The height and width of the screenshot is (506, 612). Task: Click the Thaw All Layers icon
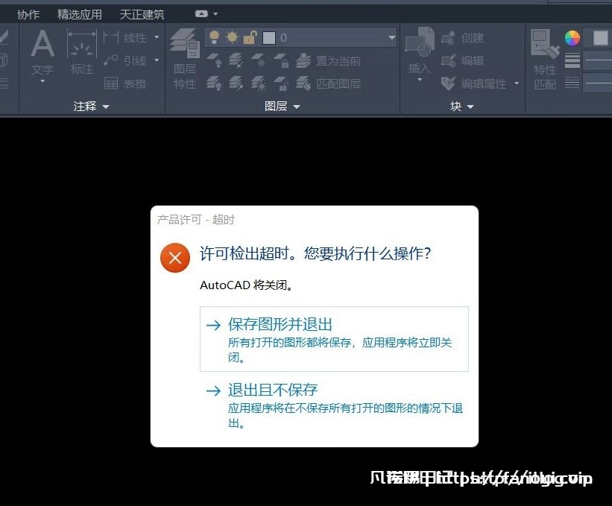259,83
